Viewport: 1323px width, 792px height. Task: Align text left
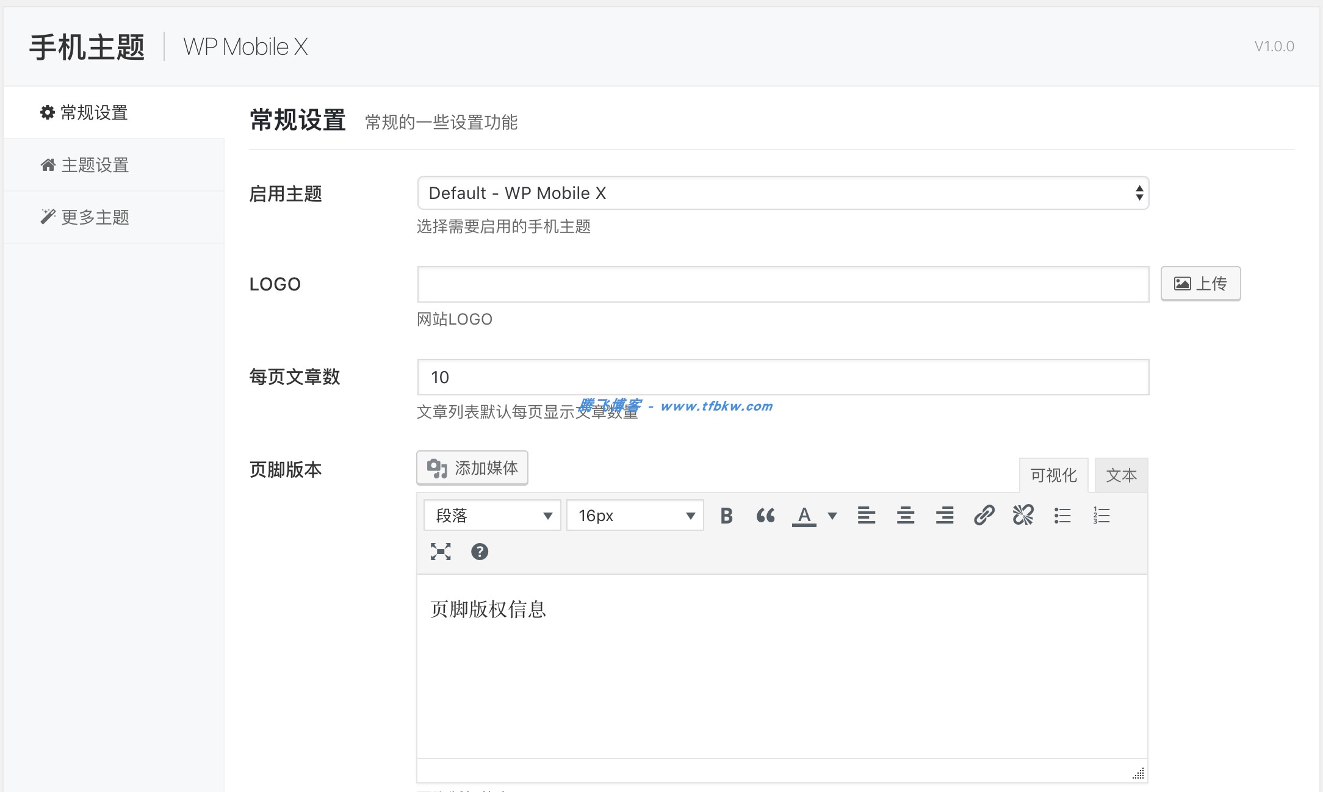click(x=867, y=516)
